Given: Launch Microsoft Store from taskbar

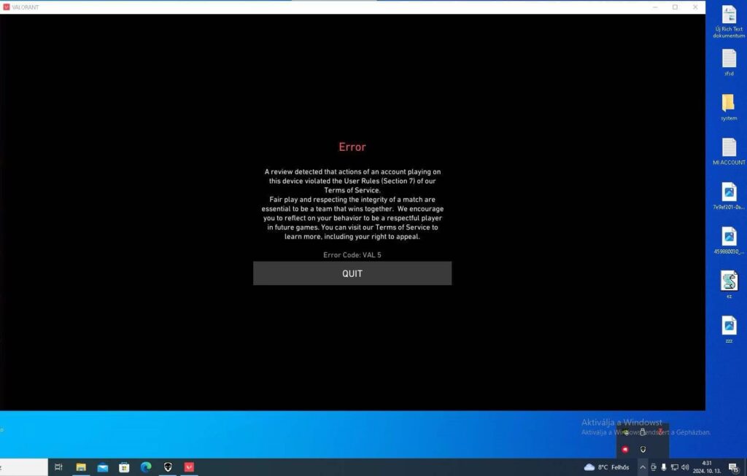Looking at the screenshot, I should (x=124, y=467).
